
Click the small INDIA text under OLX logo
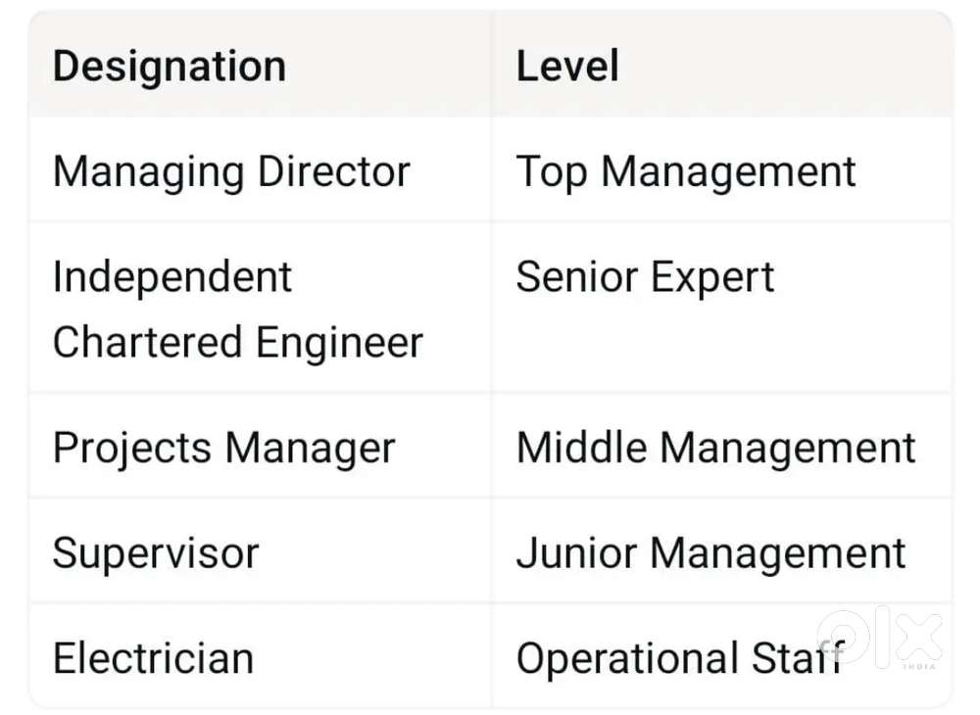(x=920, y=667)
